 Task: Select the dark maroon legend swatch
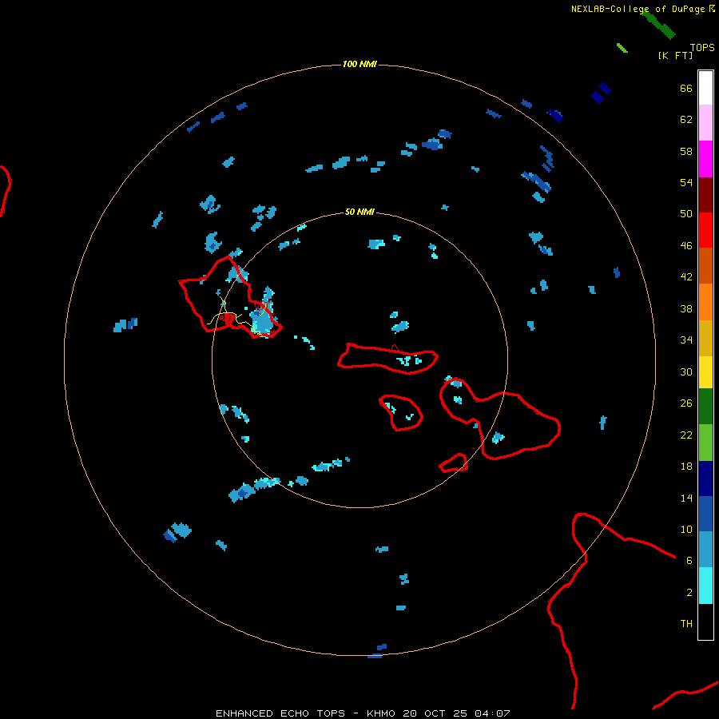tap(705, 194)
